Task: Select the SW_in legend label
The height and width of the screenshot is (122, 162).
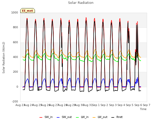Action: coord(49,117)
